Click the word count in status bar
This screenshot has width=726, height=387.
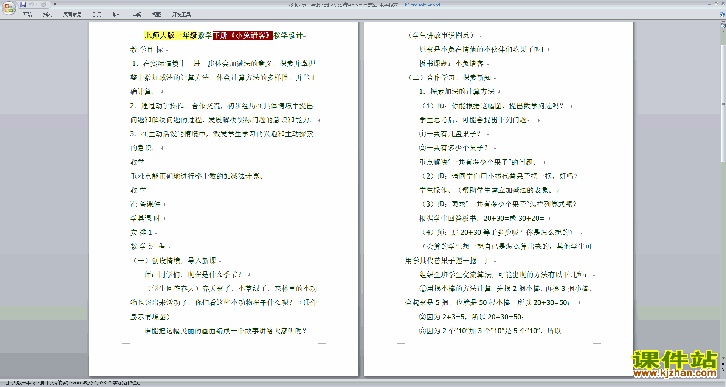tap(72, 383)
